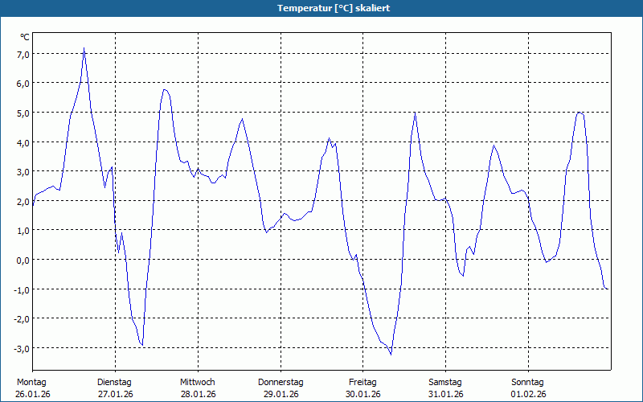Screen dimensions: 643x402
Task: Click Friday's lowest temperature point
Action: pos(391,355)
